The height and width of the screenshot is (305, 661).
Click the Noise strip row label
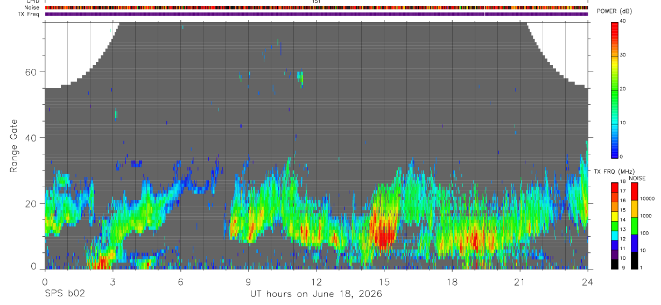tap(32, 8)
